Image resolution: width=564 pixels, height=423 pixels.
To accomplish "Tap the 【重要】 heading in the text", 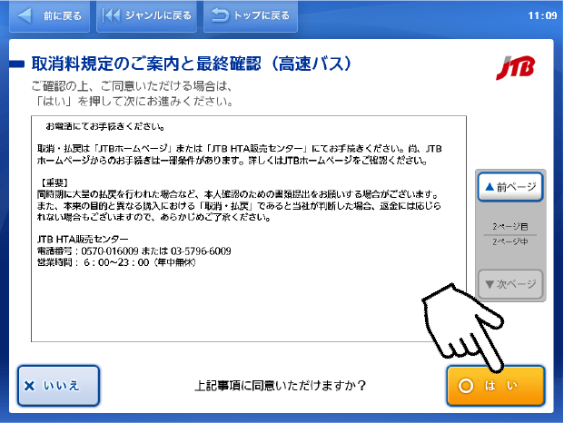I will point(54,183).
